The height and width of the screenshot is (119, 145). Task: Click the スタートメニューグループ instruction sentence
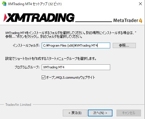click(51, 59)
